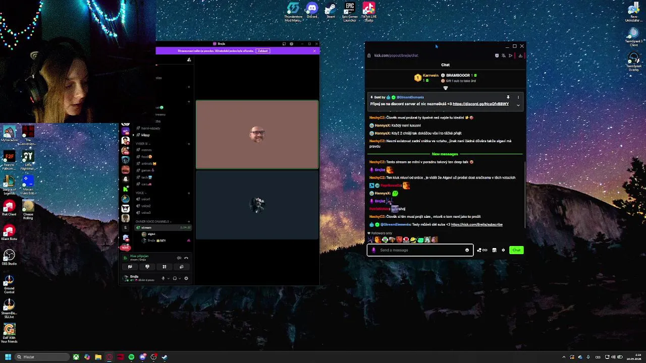The width and height of the screenshot is (646, 363).
Task: Deafen audio with Discord headphones icon
Action: (x=175, y=278)
